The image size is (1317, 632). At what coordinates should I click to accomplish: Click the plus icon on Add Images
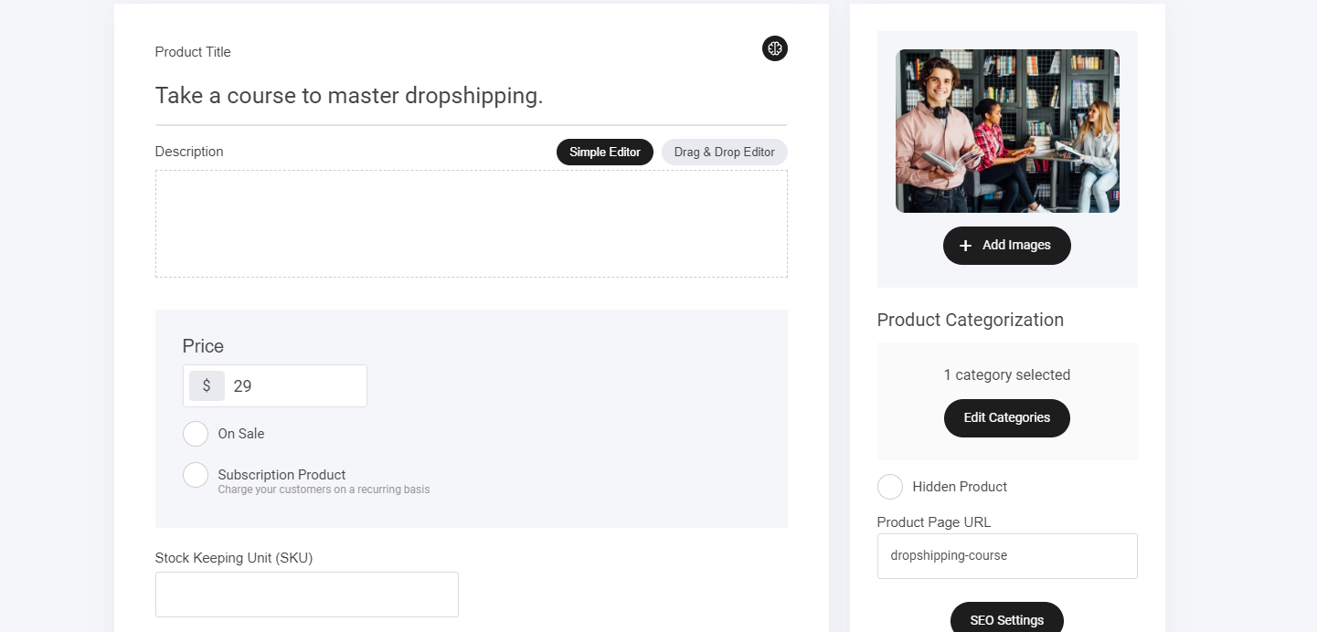pyautogui.click(x=965, y=246)
